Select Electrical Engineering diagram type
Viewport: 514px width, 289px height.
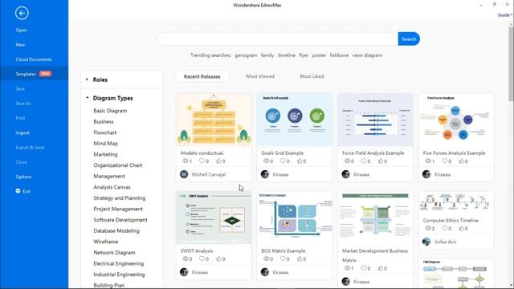pyautogui.click(x=118, y=264)
